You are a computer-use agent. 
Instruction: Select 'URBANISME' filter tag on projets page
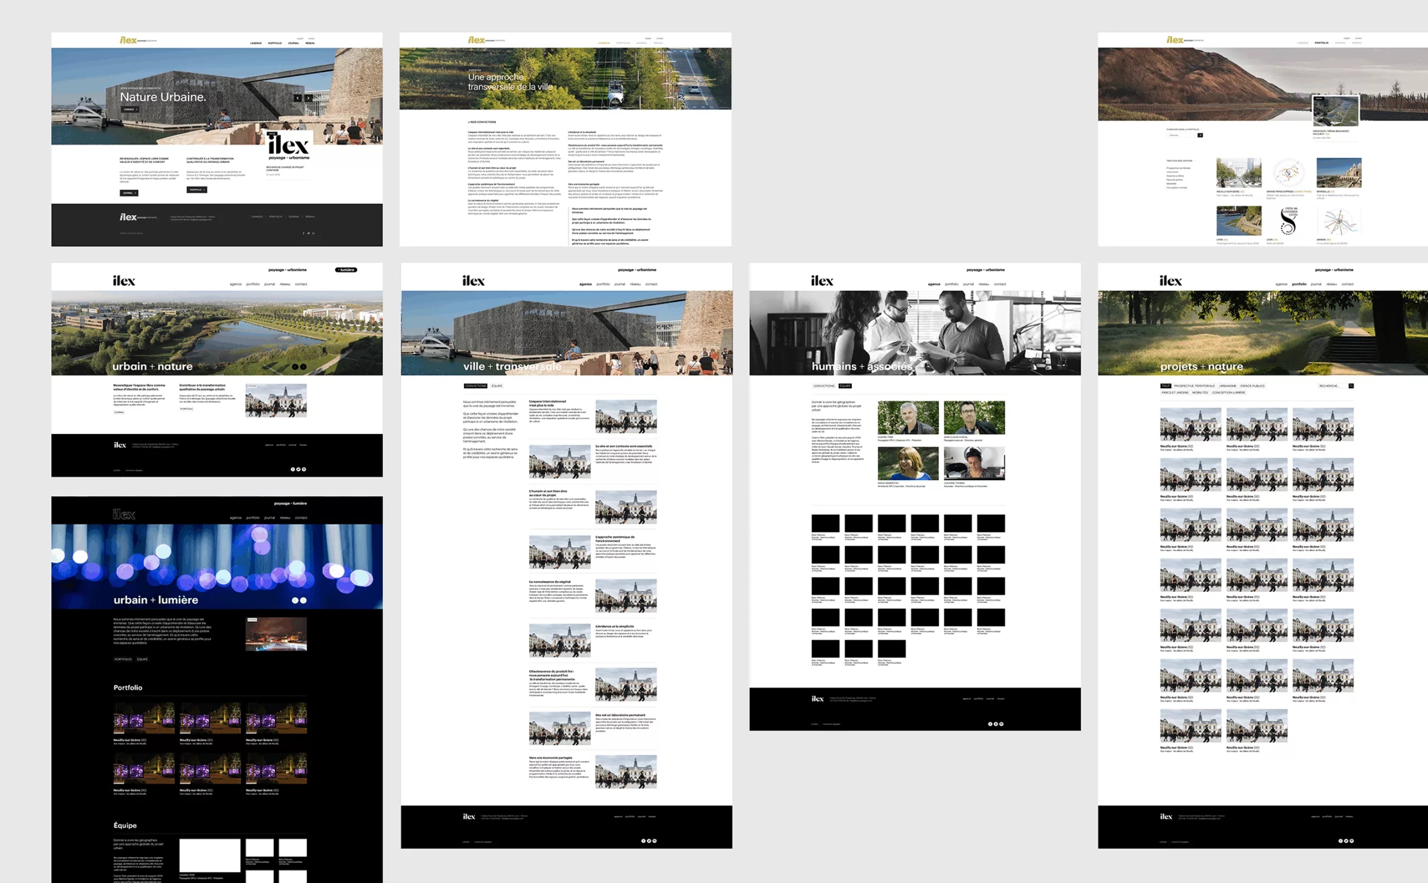[x=1227, y=386]
